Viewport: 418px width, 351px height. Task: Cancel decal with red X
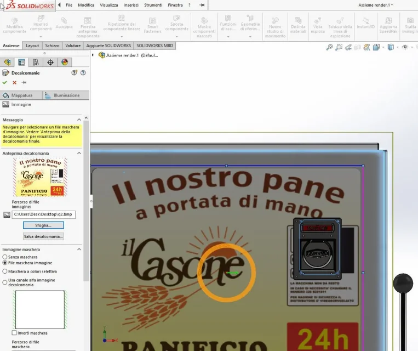pyautogui.click(x=14, y=82)
